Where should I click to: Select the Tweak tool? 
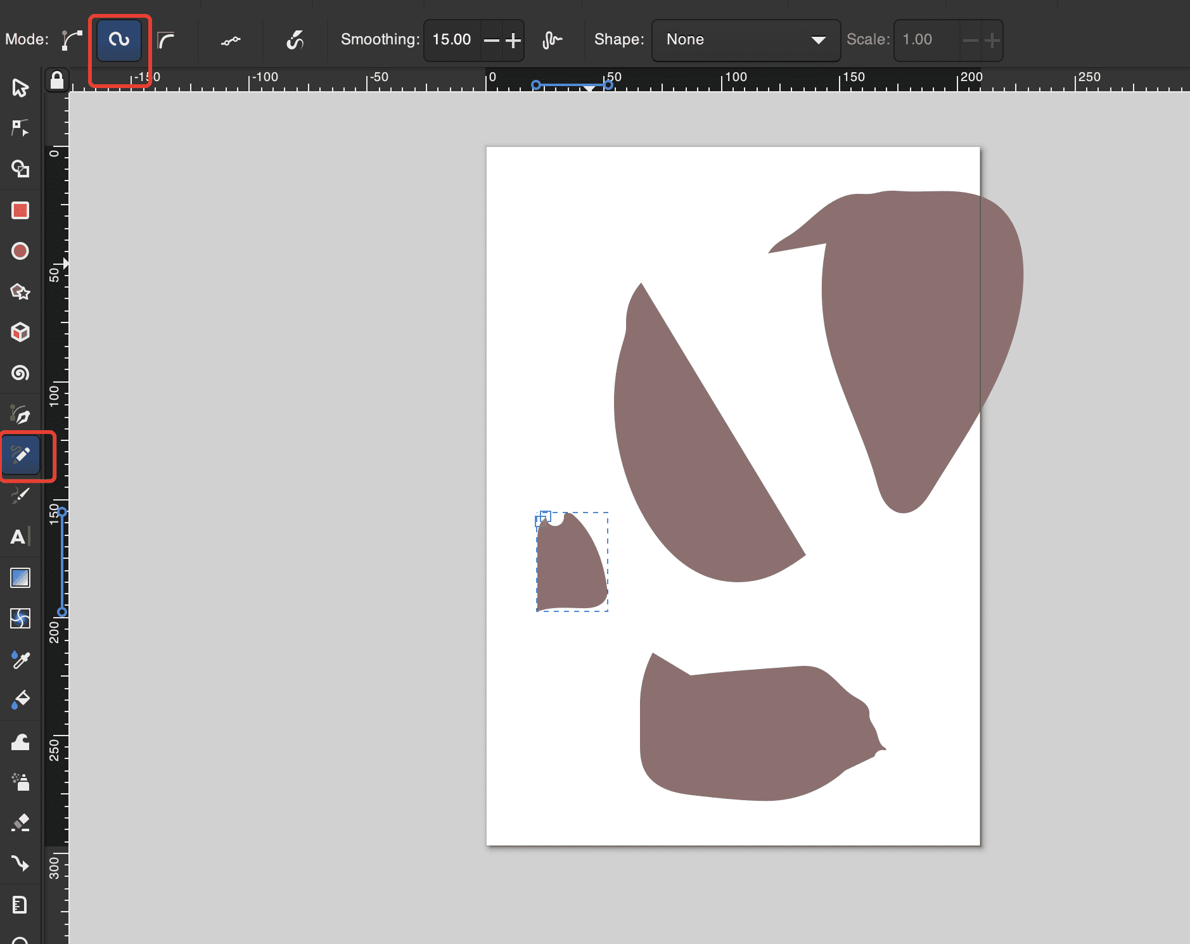pyautogui.click(x=20, y=741)
